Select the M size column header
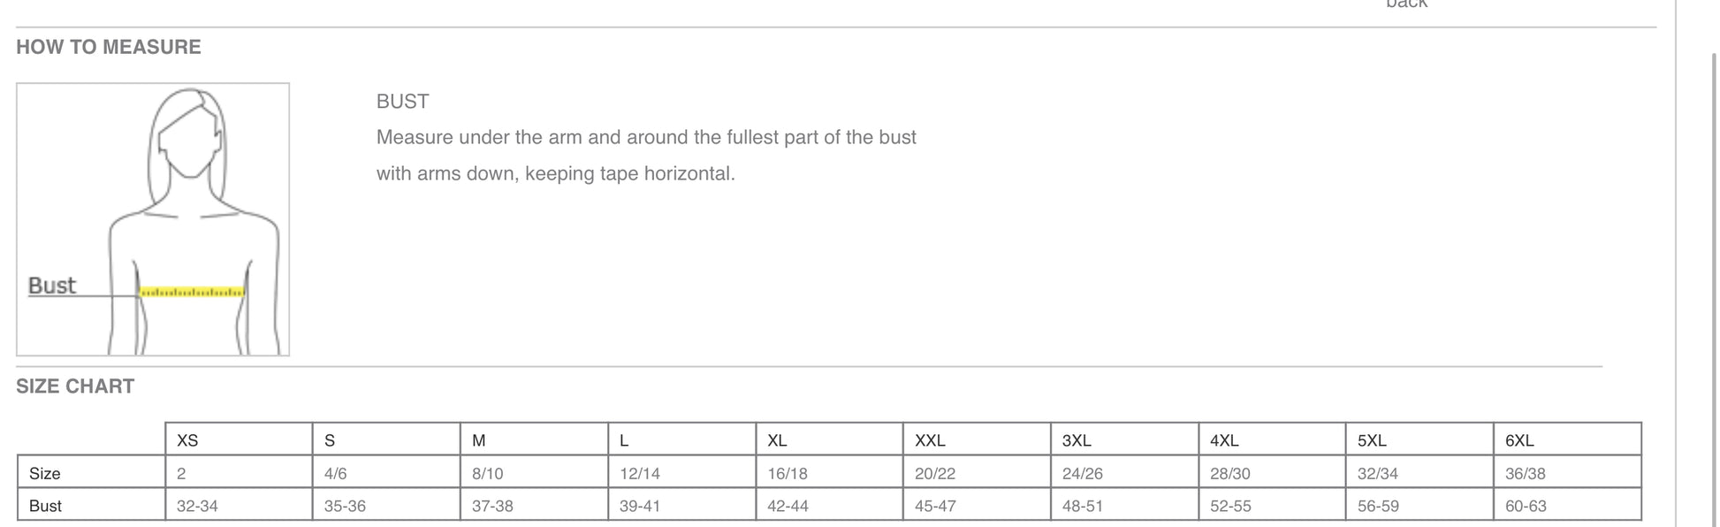The height and width of the screenshot is (527, 1720). (x=478, y=440)
